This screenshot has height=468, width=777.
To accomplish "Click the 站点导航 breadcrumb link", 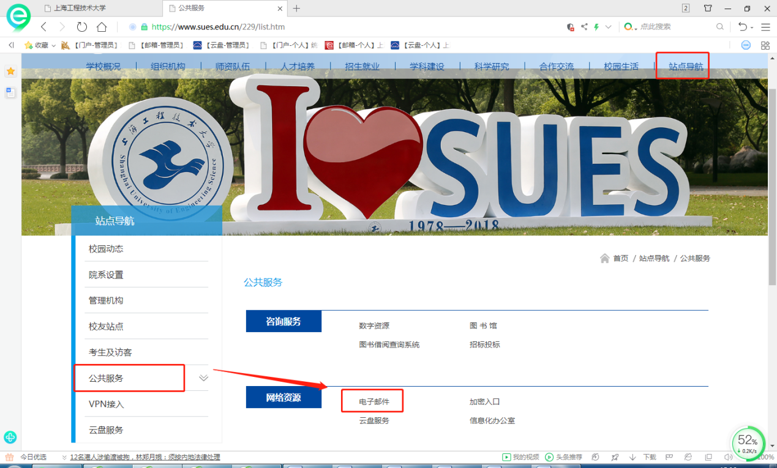I will point(655,258).
